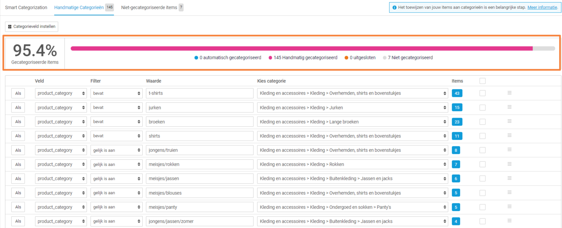Click the Categorieveld instellen button
Screen dimensions: 562x228
32,26
